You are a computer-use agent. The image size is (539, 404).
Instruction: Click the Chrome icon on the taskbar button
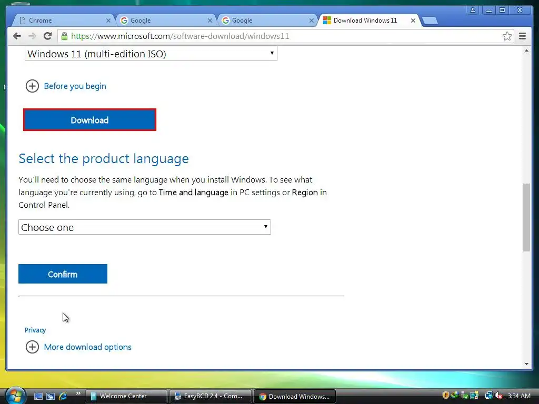coord(263,397)
